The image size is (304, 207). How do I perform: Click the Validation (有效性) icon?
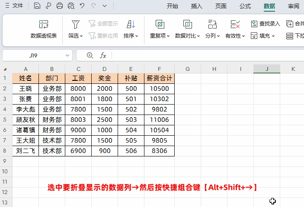235,24
